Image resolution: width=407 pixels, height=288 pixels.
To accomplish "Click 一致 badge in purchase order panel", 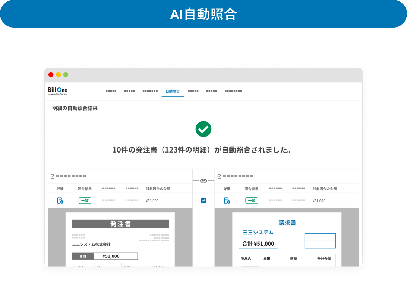I will 85,201.
